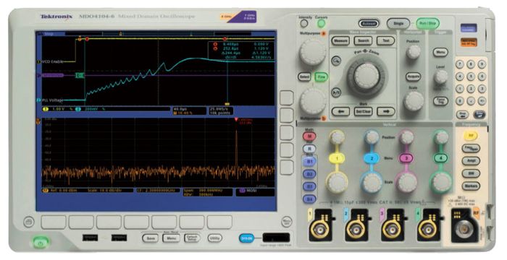Tap the Single acquisition button

click(398, 23)
